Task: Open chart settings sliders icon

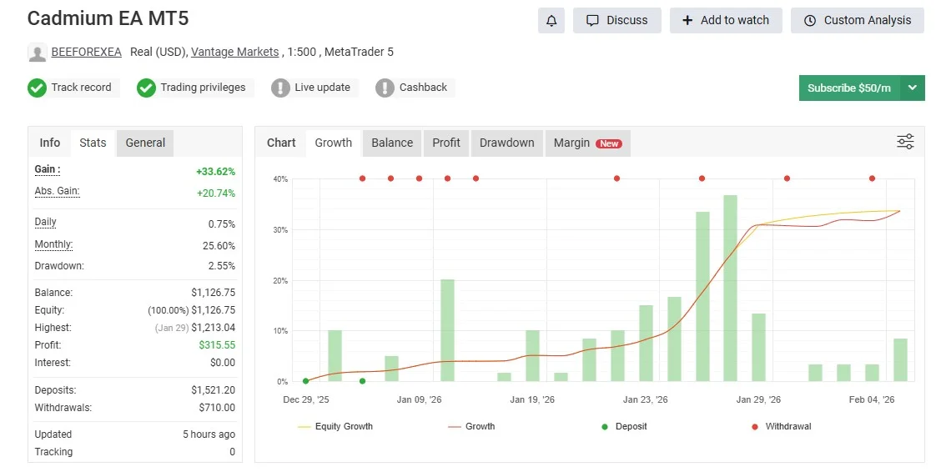Action: (x=905, y=142)
